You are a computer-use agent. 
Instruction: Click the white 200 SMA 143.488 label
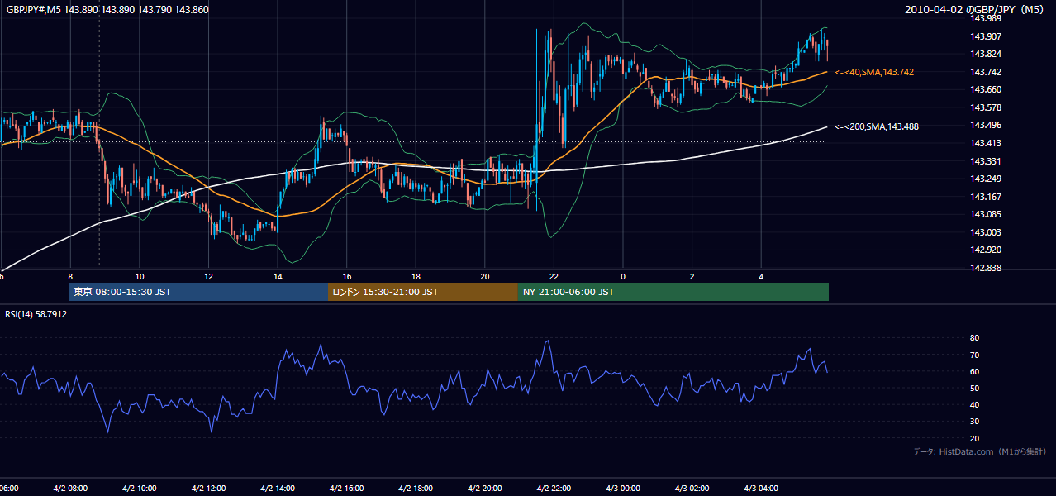(x=877, y=126)
